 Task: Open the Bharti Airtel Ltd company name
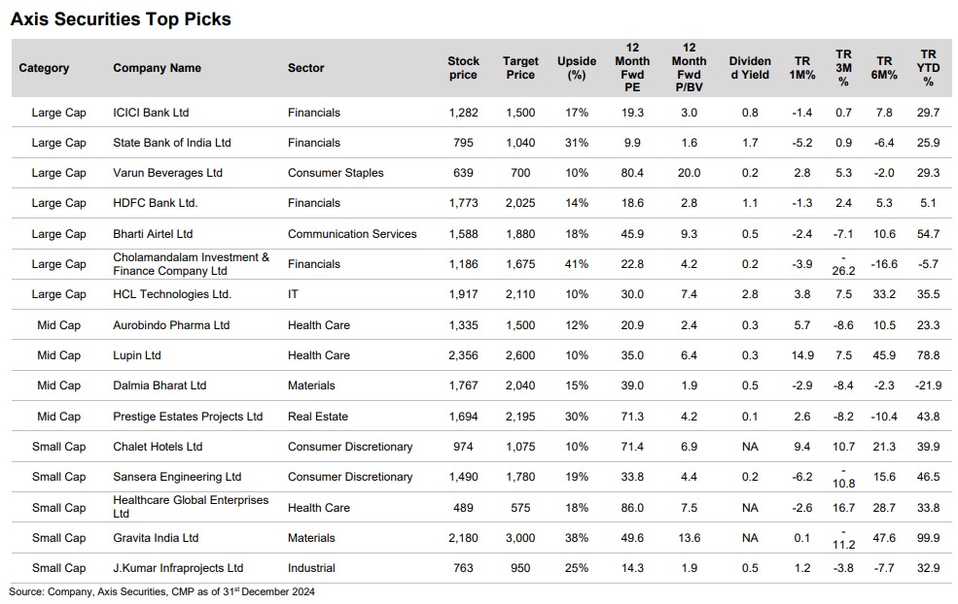point(153,234)
